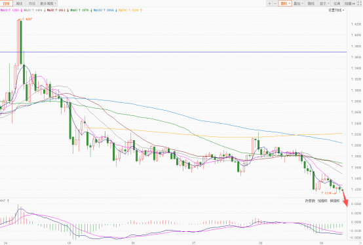The width and height of the screenshot is (363, 245).
Task: Click the 换指标 change indicator link
Action: point(335,201)
